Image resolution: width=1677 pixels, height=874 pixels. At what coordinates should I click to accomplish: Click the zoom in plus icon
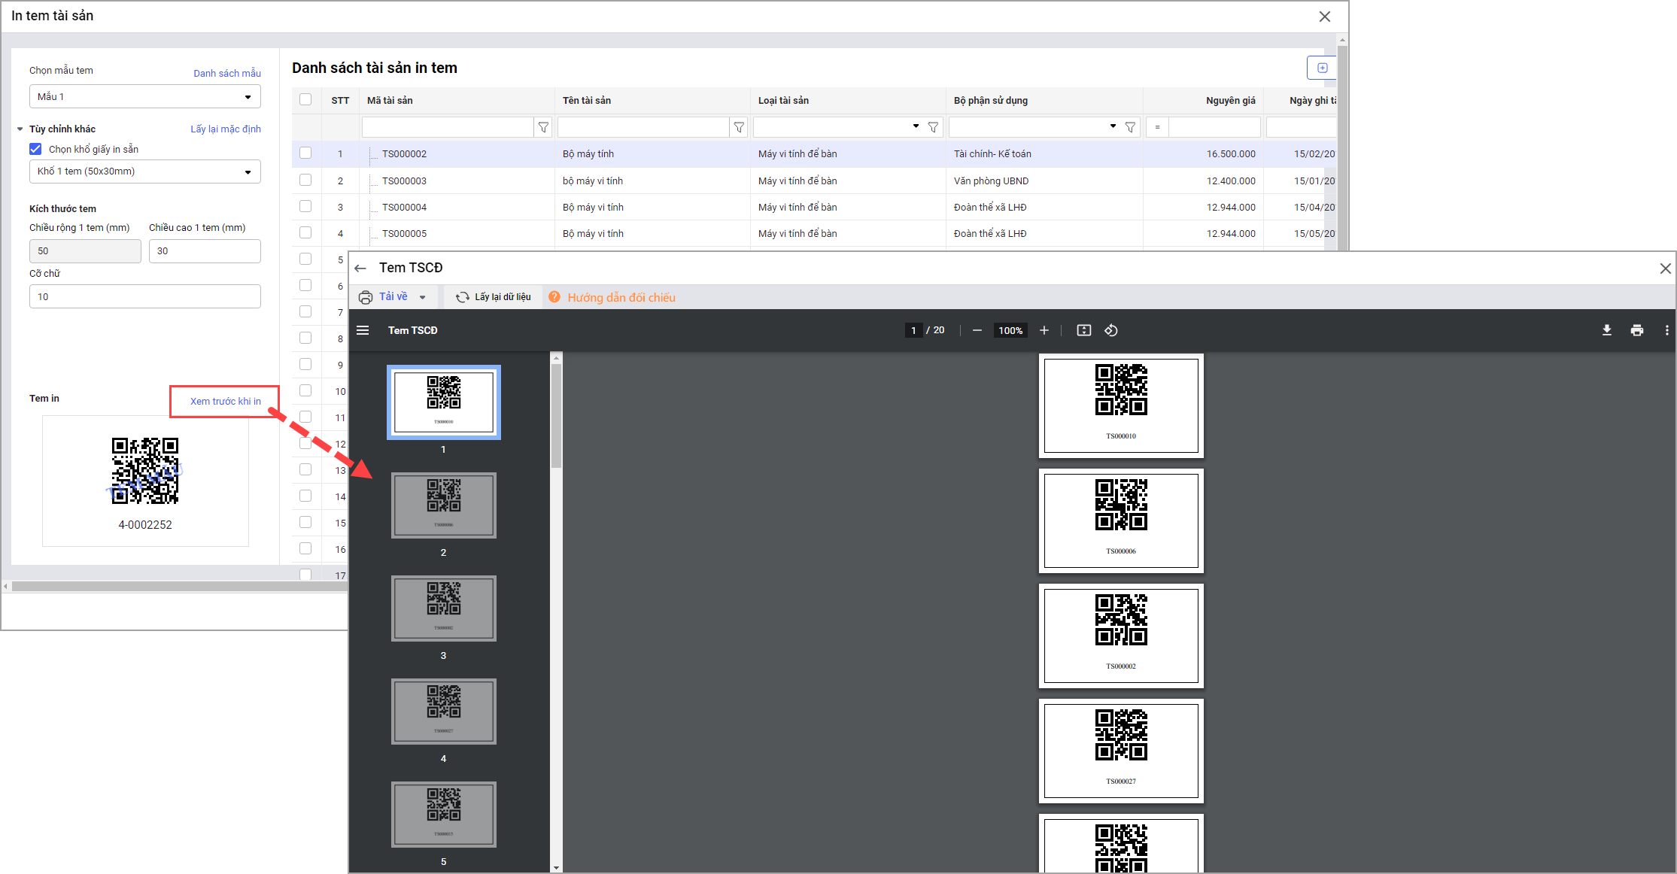[x=1044, y=330]
